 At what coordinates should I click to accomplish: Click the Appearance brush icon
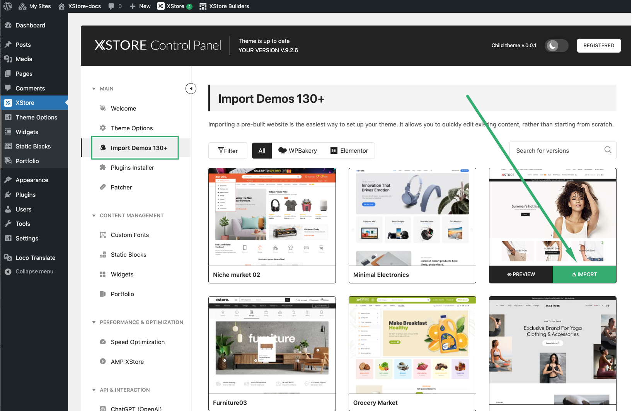click(x=8, y=180)
